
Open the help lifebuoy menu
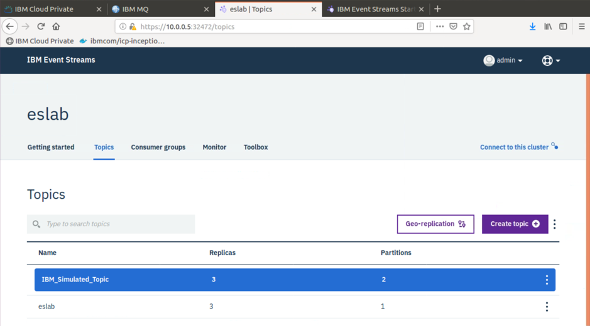click(551, 60)
